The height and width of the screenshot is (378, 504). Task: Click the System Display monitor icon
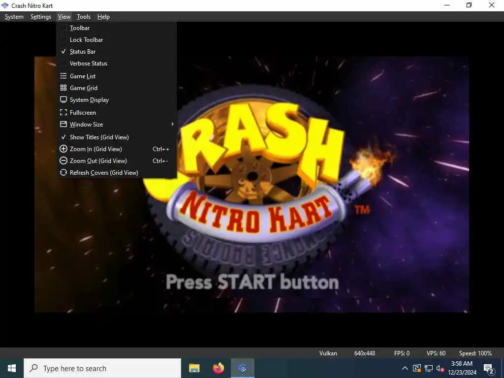pos(63,99)
